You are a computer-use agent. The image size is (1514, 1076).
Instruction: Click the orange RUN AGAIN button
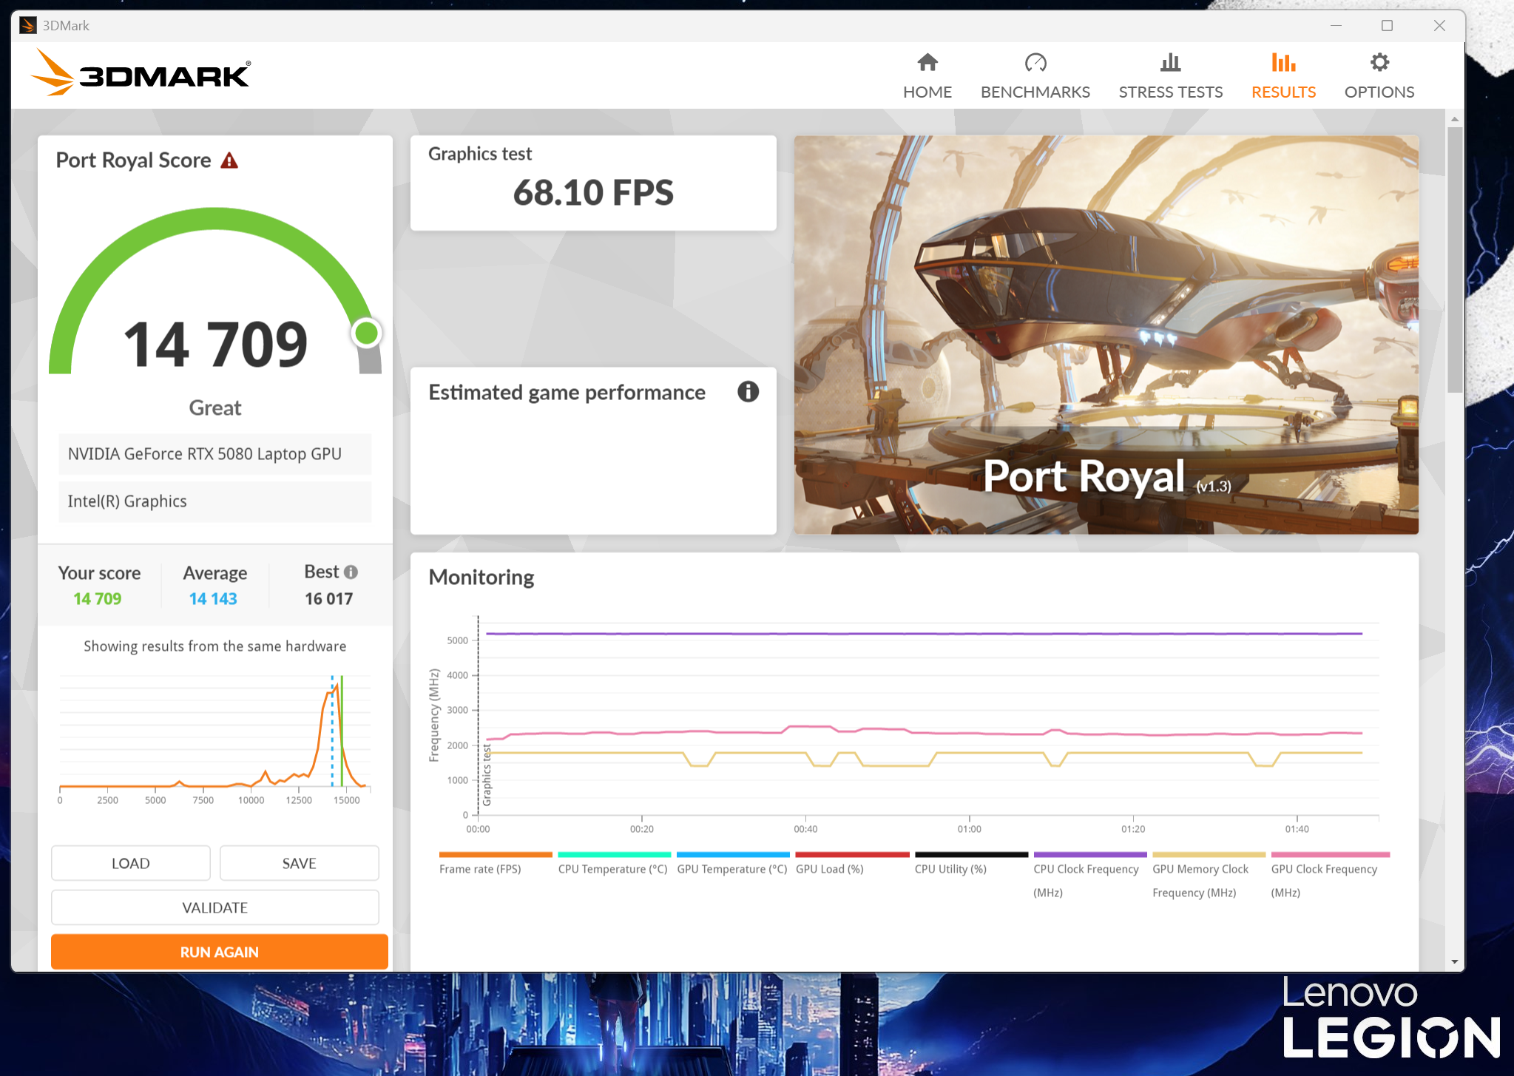[220, 952]
